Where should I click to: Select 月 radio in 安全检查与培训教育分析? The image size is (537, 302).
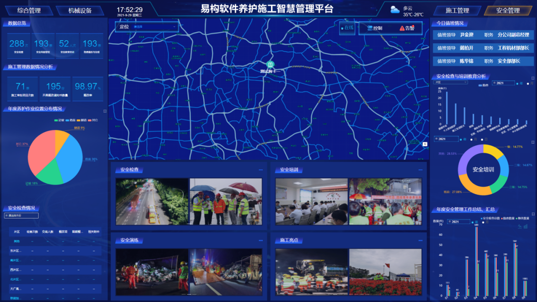click(x=528, y=83)
